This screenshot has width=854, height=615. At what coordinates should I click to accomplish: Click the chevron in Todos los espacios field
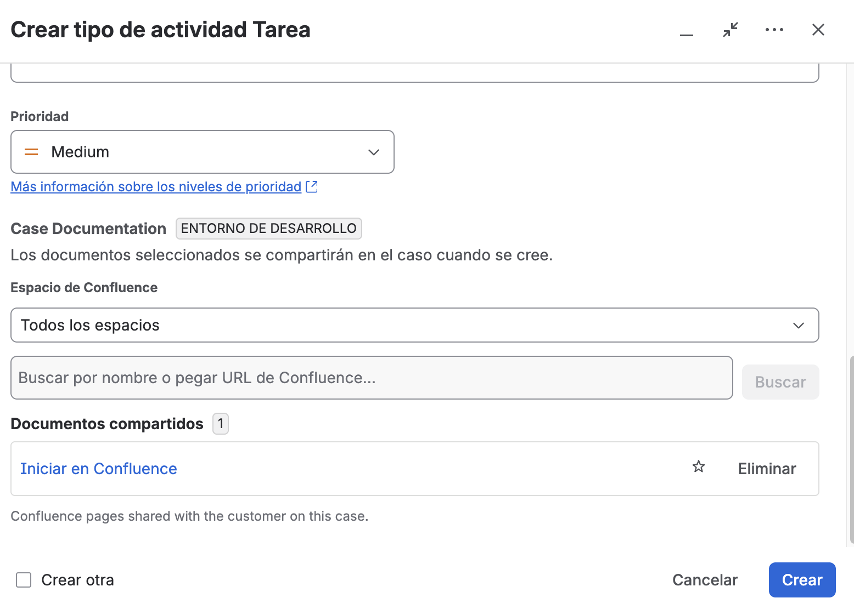pyautogui.click(x=799, y=326)
